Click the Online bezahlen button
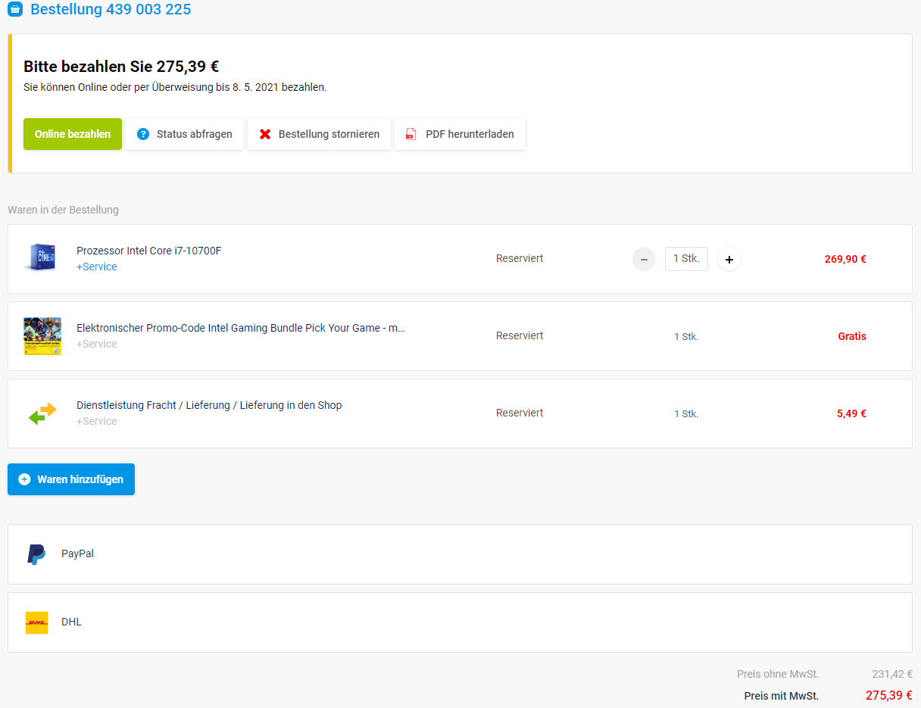The height and width of the screenshot is (708, 921). pos(73,134)
